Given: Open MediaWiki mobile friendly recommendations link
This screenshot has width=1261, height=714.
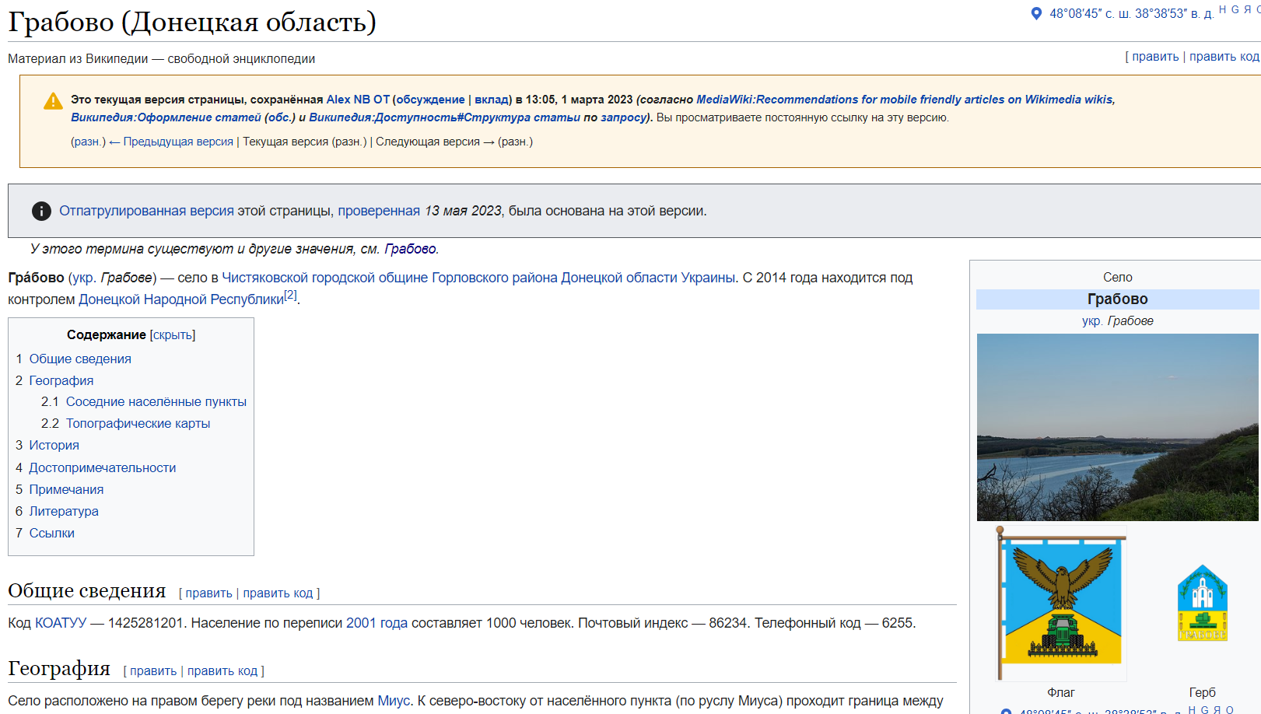Looking at the screenshot, I should 905,100.
